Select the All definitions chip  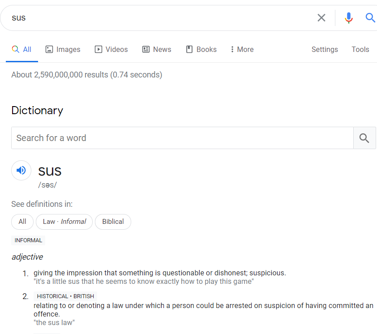(x=22, y=222)
